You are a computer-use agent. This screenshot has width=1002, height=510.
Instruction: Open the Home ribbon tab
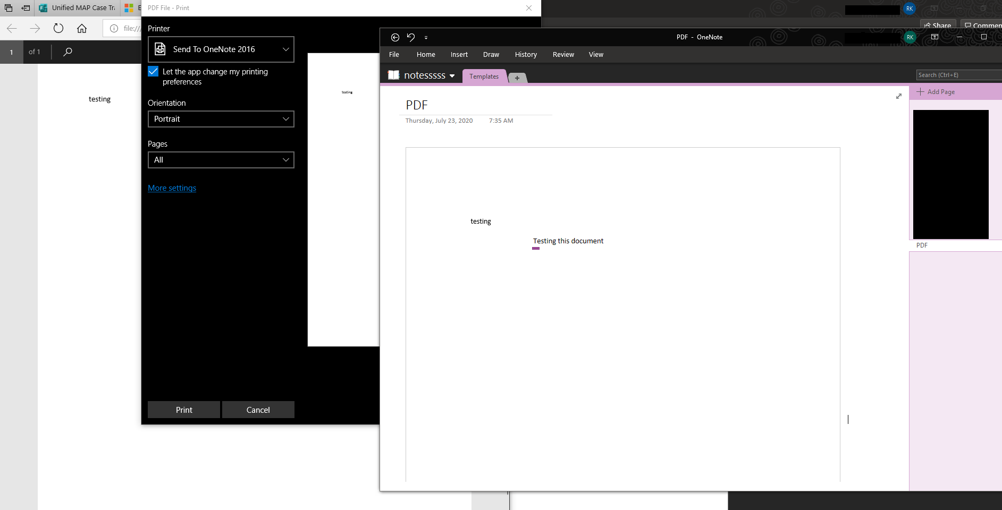click(426, 55)
